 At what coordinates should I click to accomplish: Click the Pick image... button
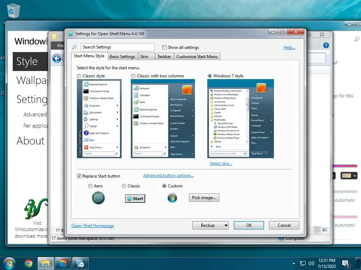tap(204, 198)
